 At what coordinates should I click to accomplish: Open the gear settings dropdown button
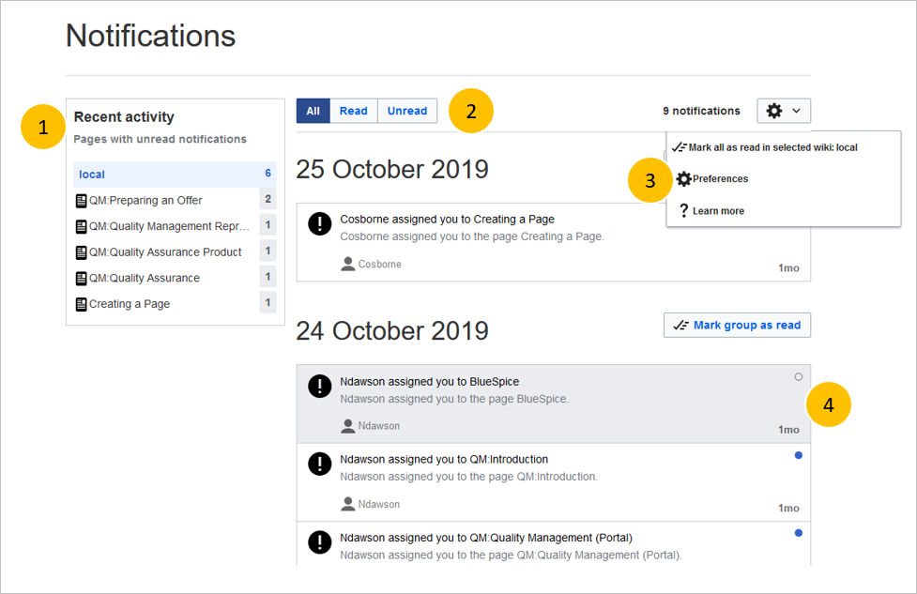point(784,111)
